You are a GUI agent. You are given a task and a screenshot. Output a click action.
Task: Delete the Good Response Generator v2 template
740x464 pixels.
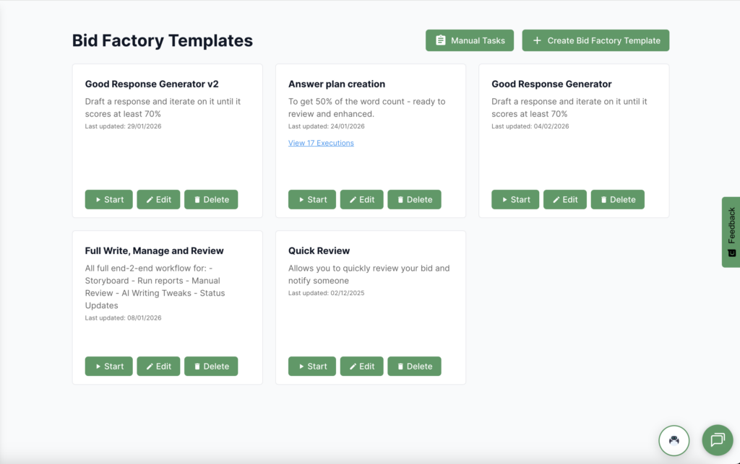tap(211, 200)
